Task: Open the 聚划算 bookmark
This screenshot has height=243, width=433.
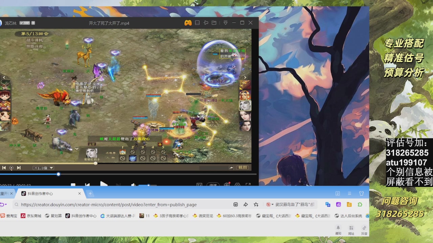Action: coord(53,216)
